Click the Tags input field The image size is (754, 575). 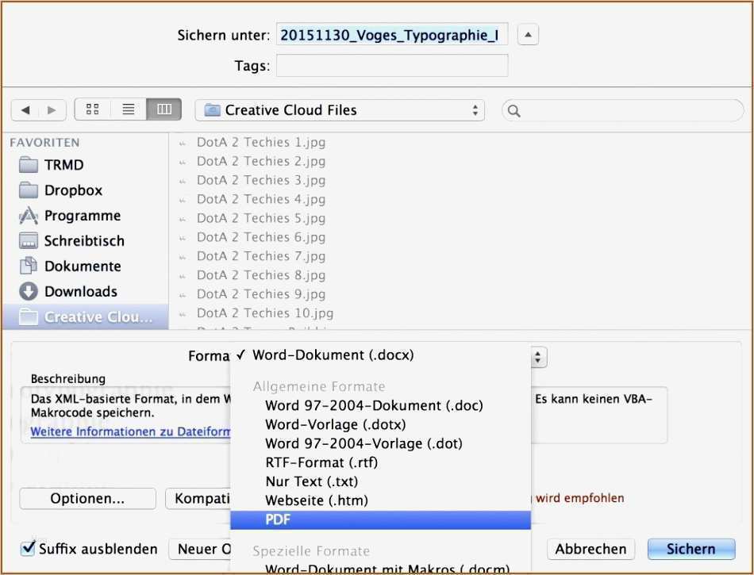(x=390, y=66)
